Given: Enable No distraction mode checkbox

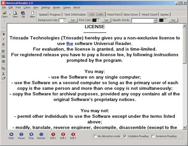Looking at the screenshot, I should (95, 136).
